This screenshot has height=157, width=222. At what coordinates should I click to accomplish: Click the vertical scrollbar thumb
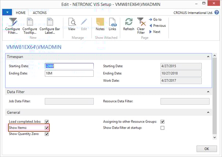coord(215,96)
